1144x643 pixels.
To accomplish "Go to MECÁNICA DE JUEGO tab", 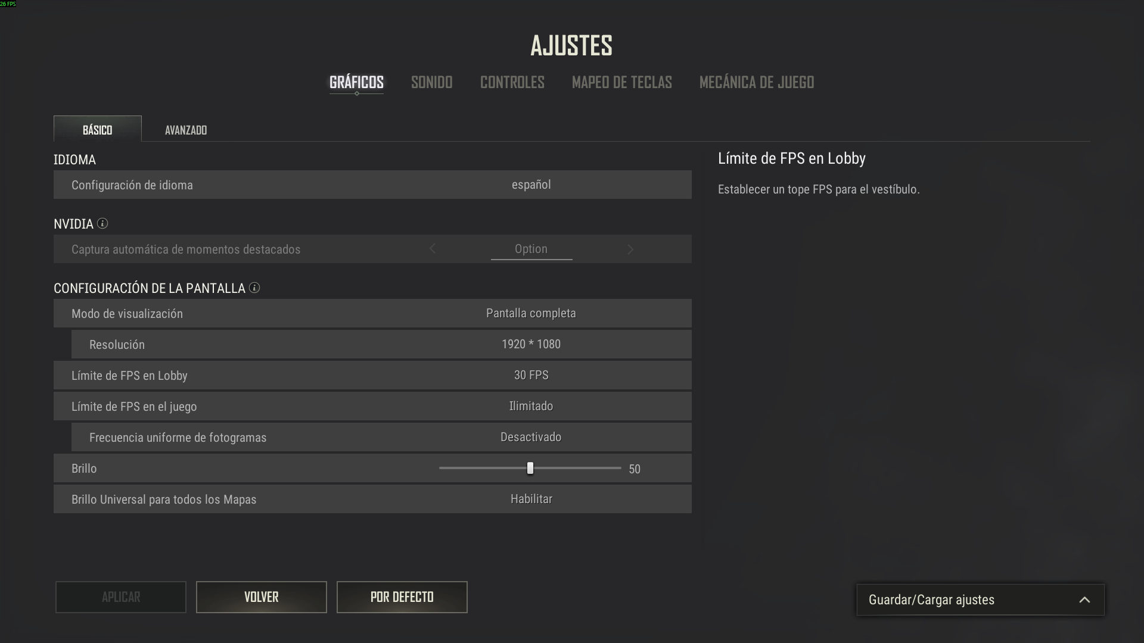I will 756,82.
